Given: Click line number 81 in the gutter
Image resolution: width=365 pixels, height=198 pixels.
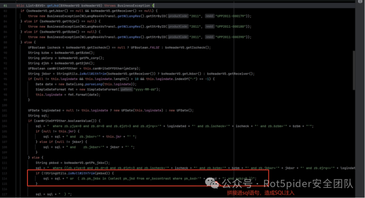Looking at the screenshot, I should click(5, 6).
